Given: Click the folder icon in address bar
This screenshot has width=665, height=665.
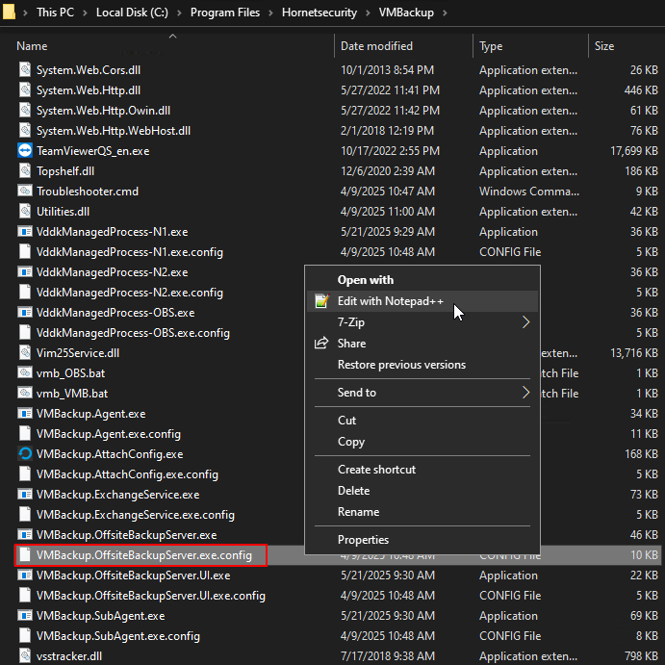Looking at the screenshot, I should [x=9, y=12].
